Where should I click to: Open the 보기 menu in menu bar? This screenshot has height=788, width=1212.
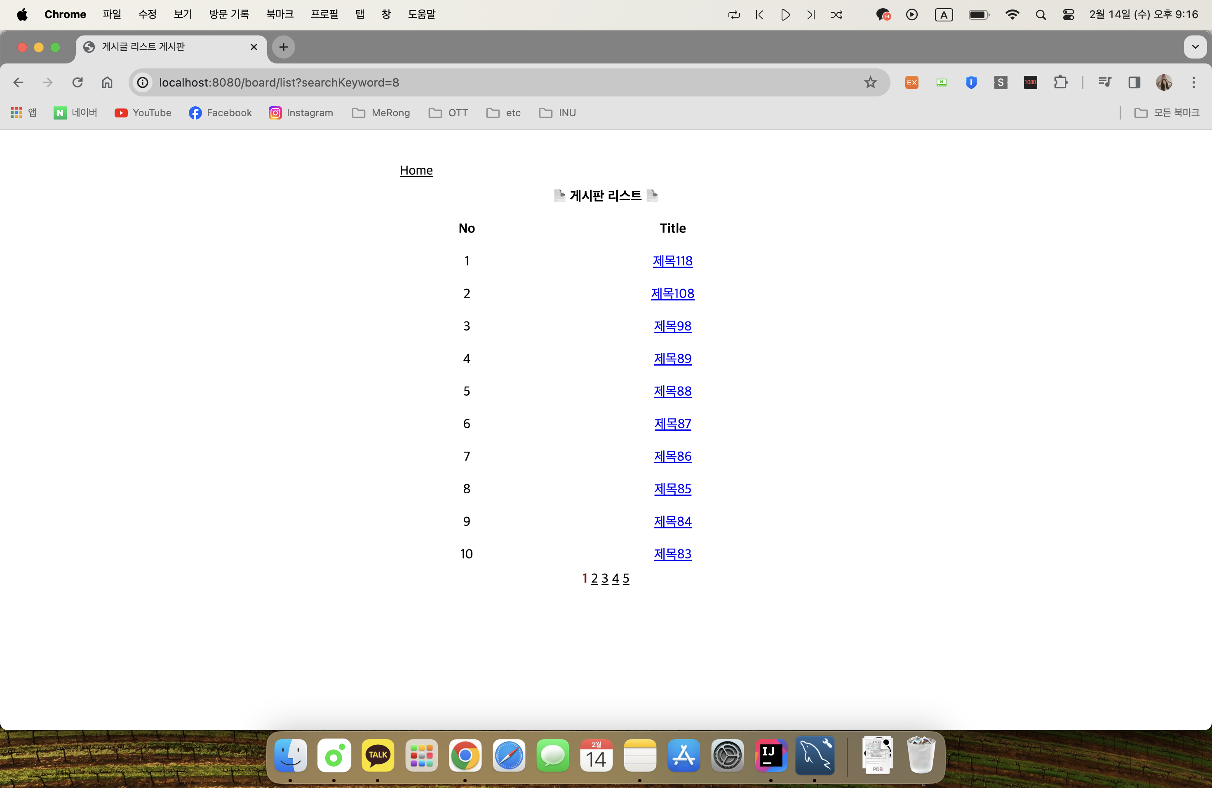click(x=182, y=14)
